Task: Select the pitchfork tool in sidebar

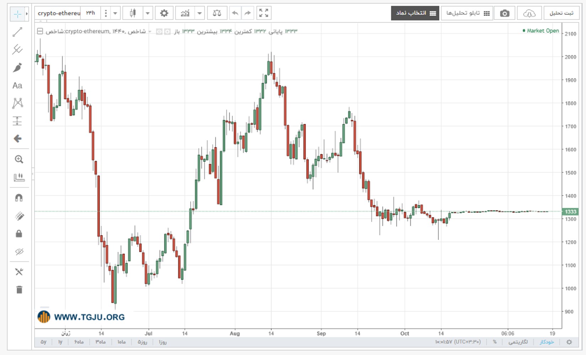Action: tap(17, 49)
